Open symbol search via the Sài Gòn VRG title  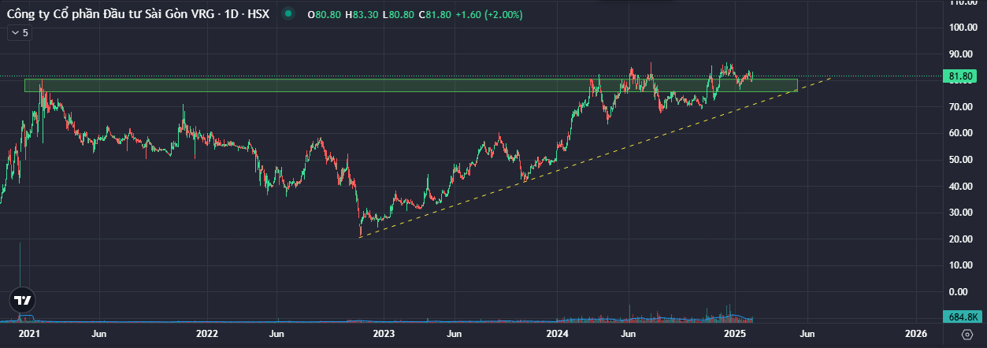pyautogui.click(x=138, y=14)
